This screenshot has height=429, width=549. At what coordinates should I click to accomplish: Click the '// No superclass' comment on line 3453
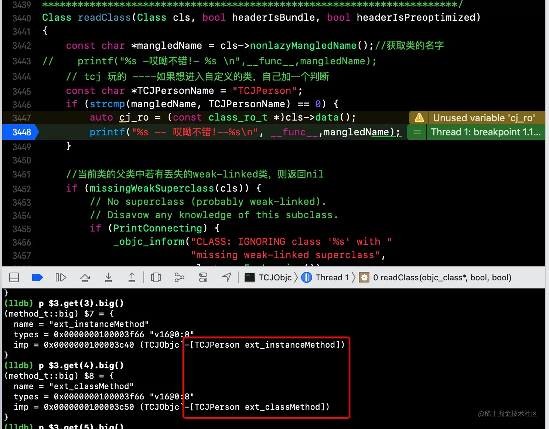(208, 202)
